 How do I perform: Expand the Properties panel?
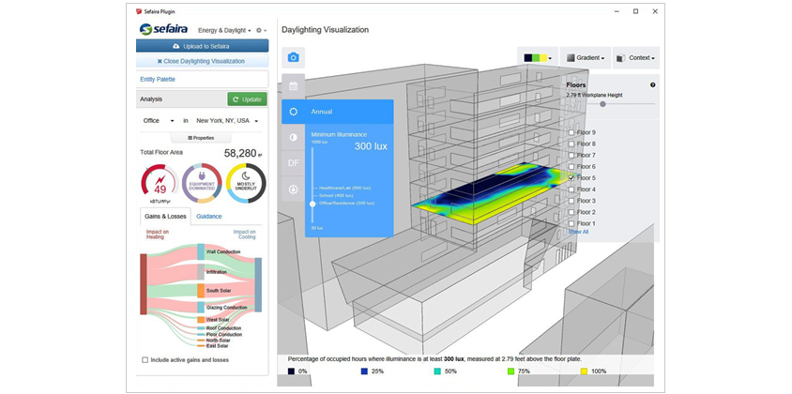pyautogui.click(x=201, y=137)
